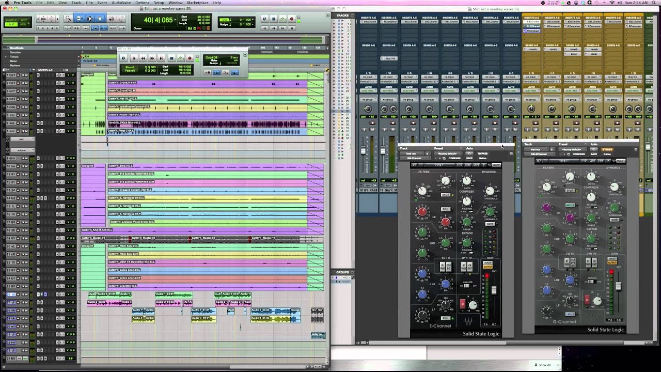Click Record in the floating Transport window

[x=190, y=58]
